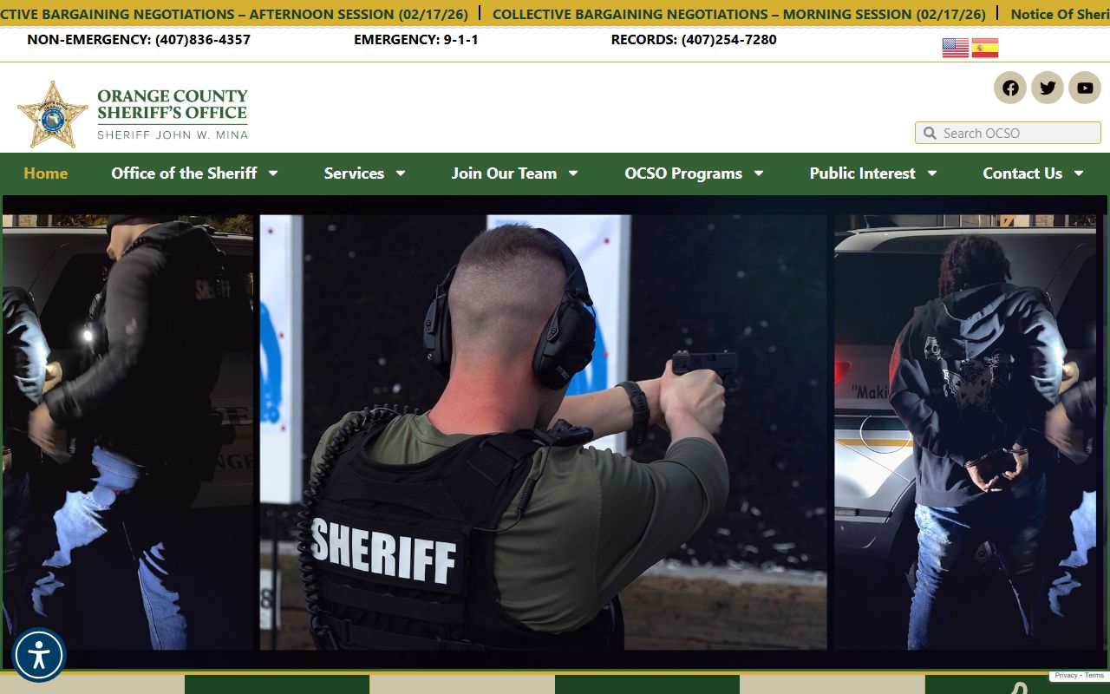This screenshot has width=1110, height=694.
Task: Open the Morning Session bargaining negotiations notice
Action: coord(739,14)
